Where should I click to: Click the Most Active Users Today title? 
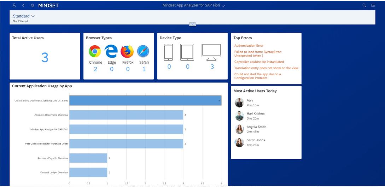click(255, 91)
